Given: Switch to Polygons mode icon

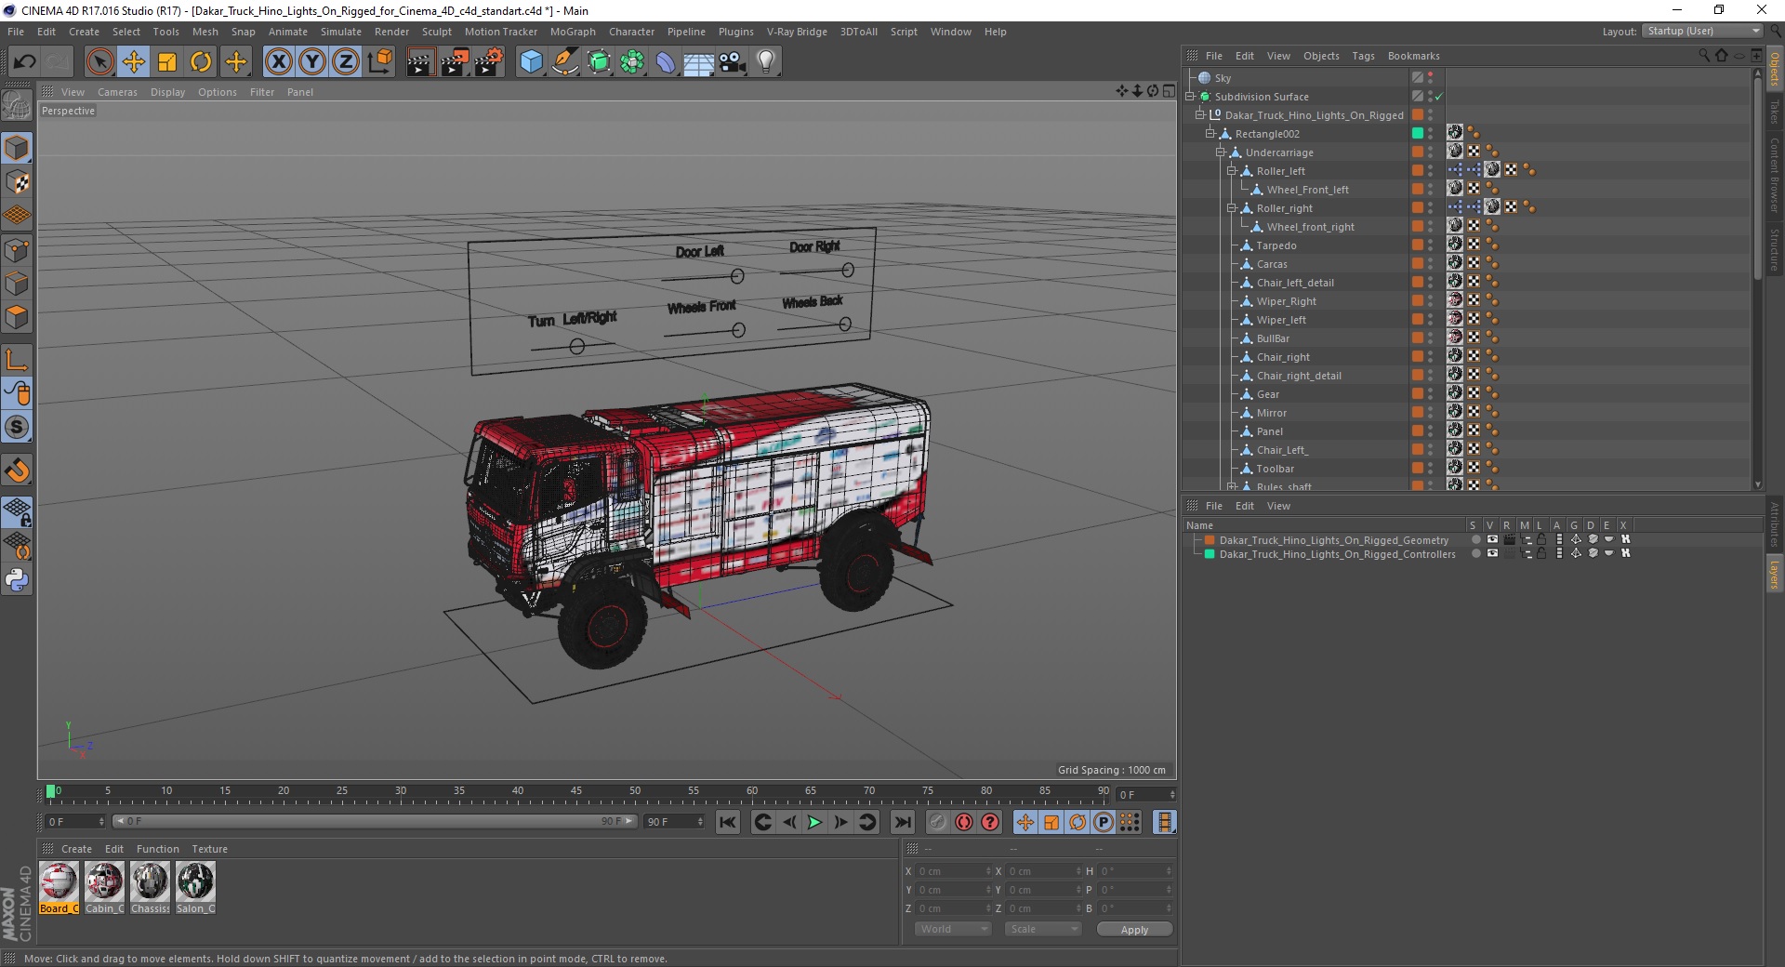Looking at the screenshot, I should (x=17, y=317).
